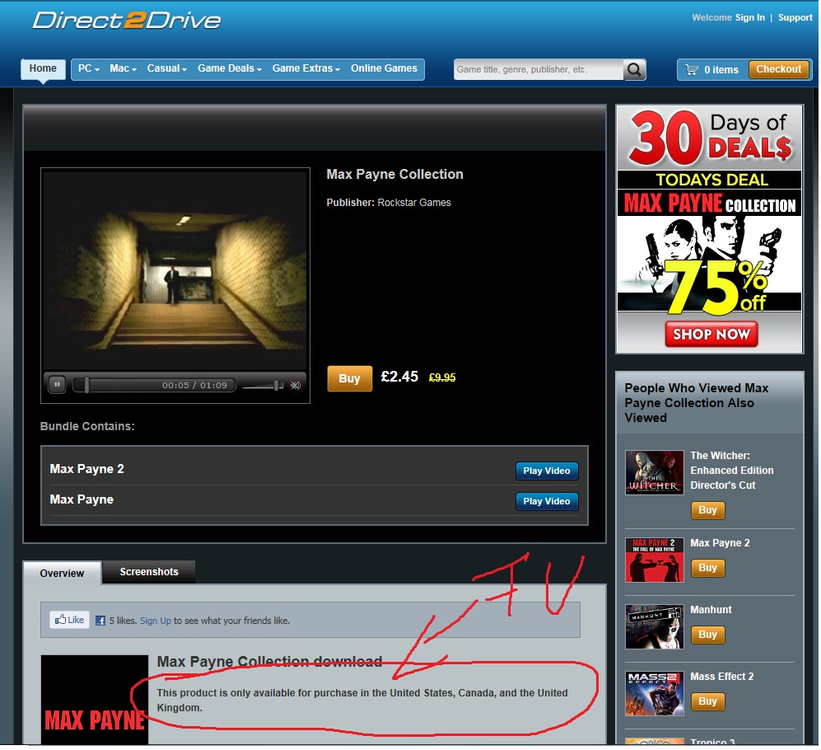Expand the Casual menu
Screen dimensions: 821x750
166,68
